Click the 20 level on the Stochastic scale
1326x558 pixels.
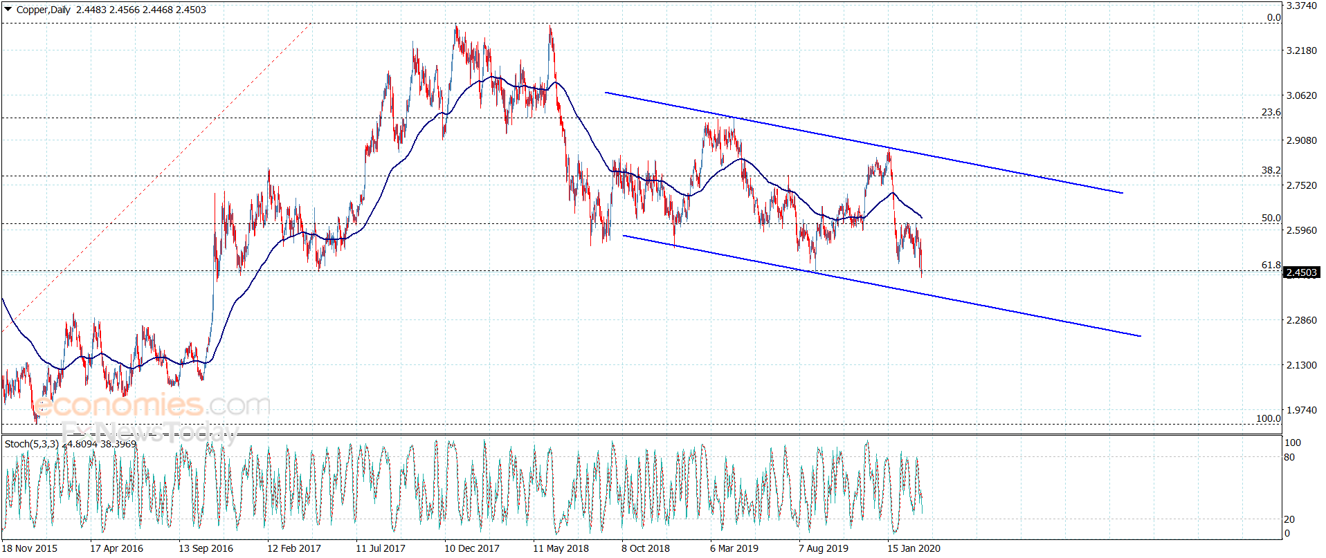click(1289, 519)
